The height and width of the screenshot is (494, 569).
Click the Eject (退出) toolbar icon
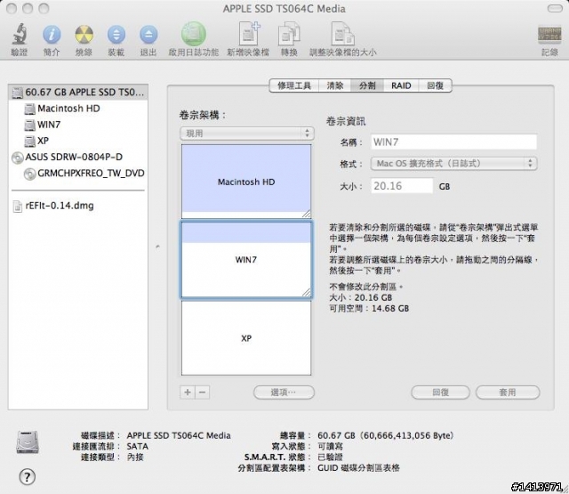click(x=148, y=35)
